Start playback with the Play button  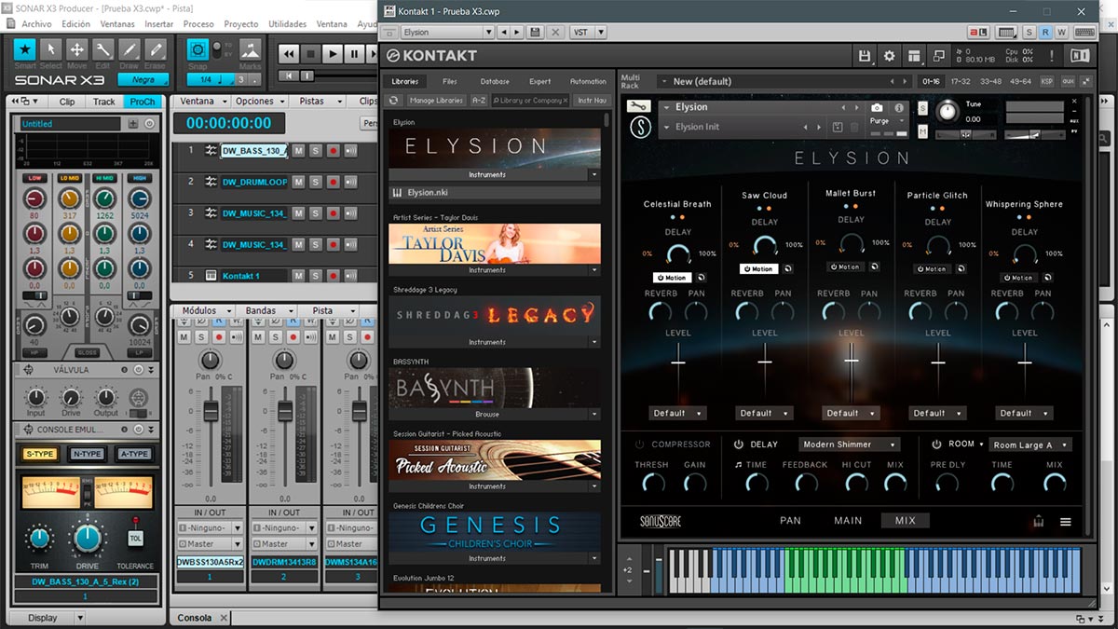coord(334,54)
